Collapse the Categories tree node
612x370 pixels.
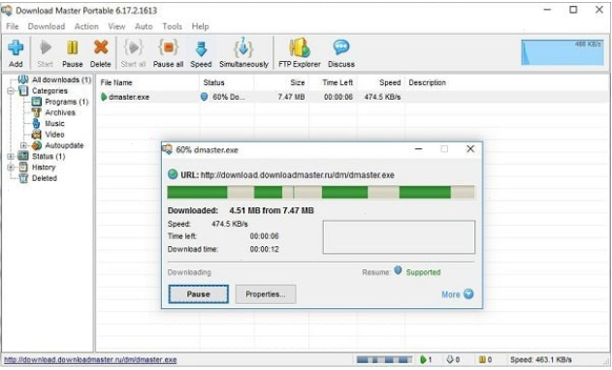[x=11, y=91]
